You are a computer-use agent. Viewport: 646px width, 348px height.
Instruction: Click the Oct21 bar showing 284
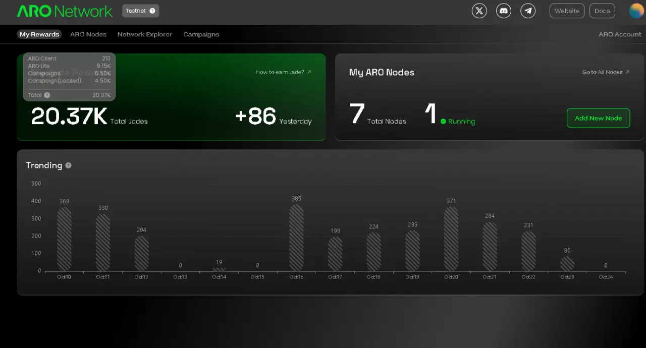point(490,246)
